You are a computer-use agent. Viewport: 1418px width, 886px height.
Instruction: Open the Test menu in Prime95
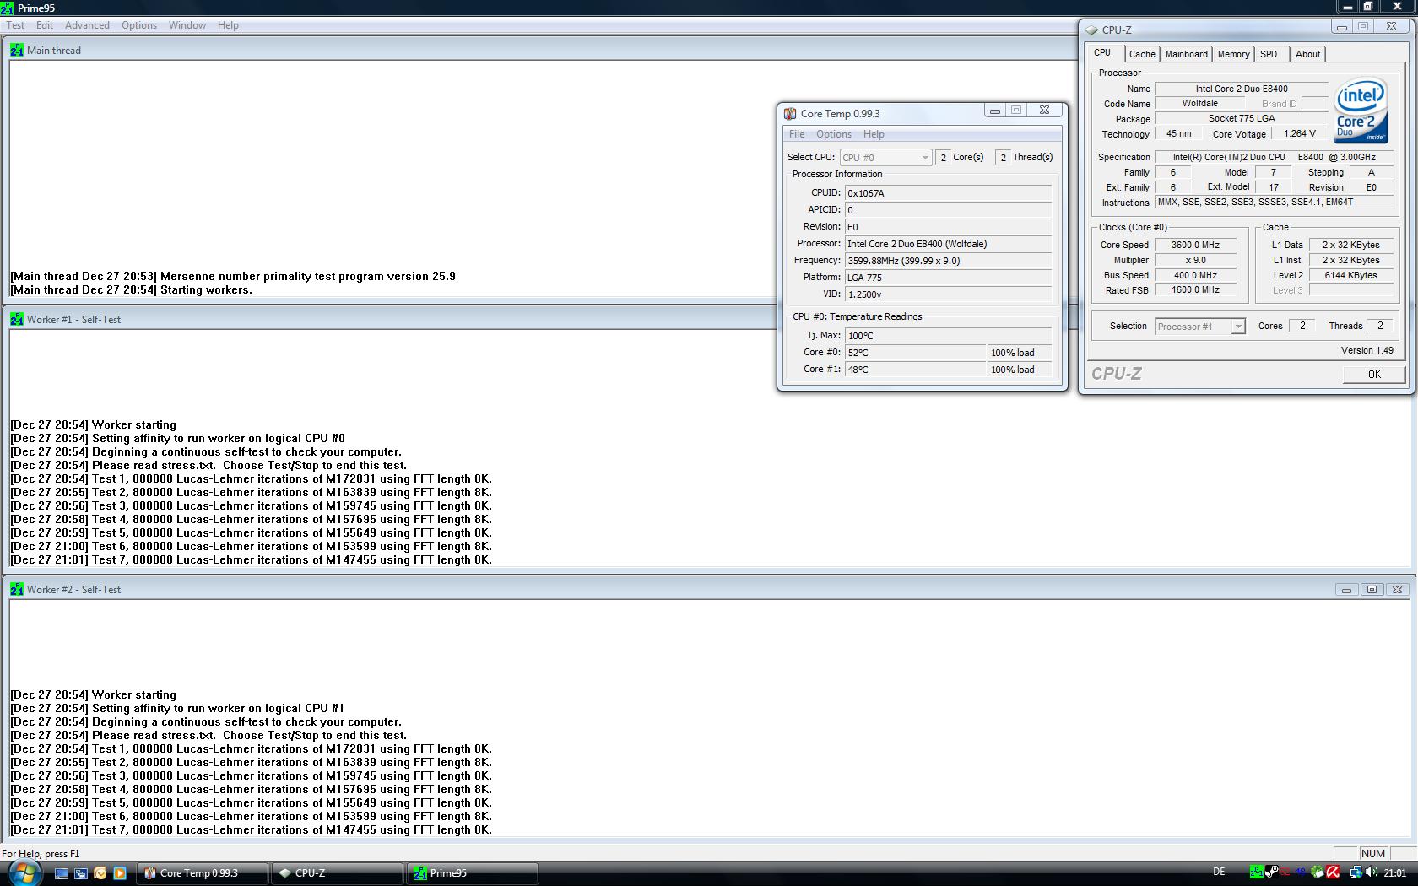point(15,25)
